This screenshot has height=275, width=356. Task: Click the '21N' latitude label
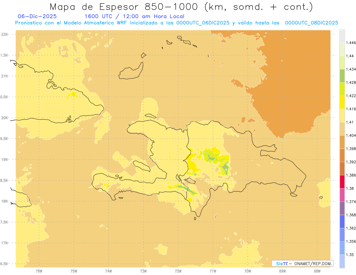[5, 76]
